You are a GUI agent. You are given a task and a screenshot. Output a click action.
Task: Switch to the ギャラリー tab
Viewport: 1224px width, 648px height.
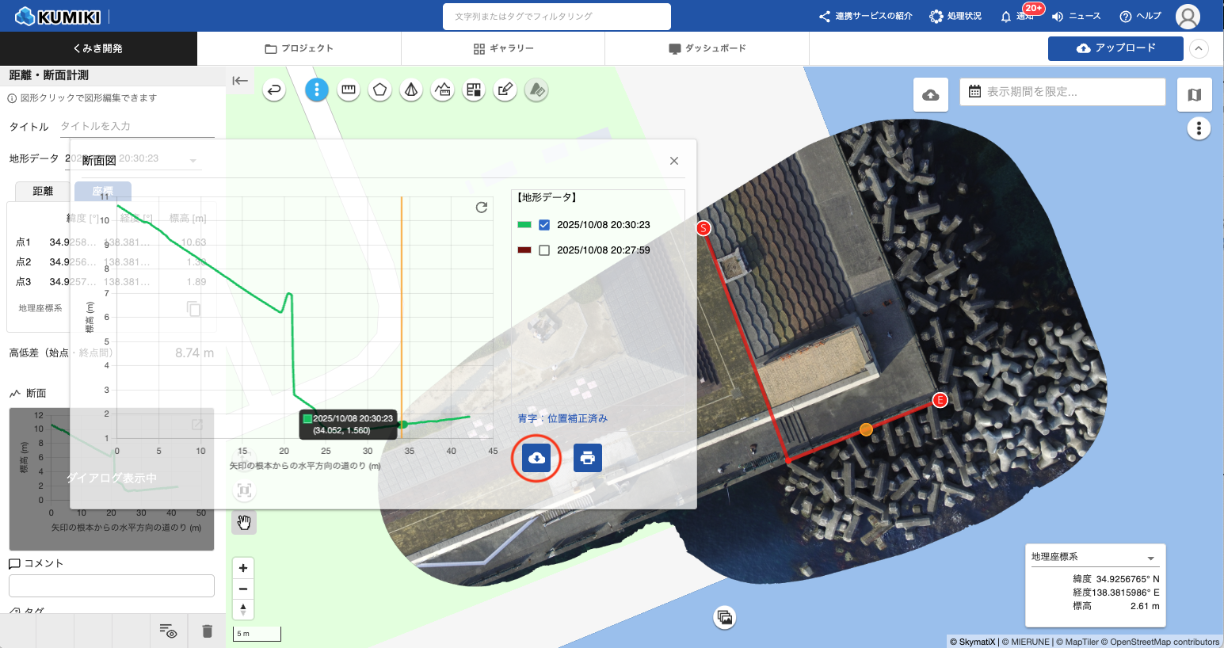[x=503, y=48]
